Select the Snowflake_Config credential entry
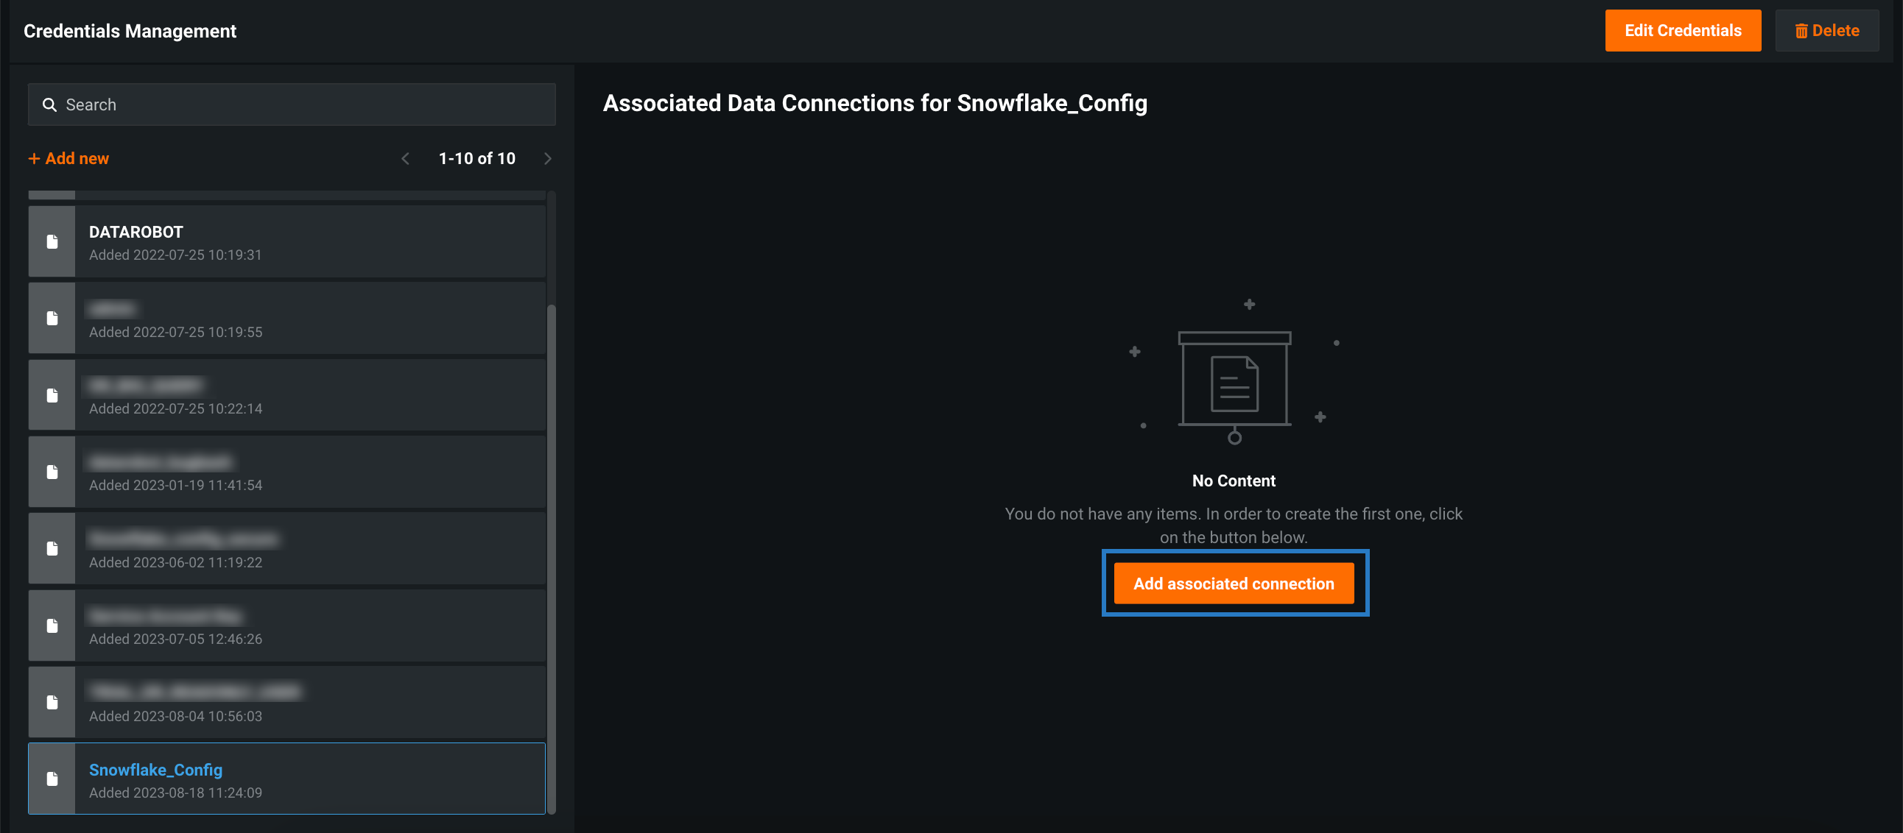Screen dimensions: 1903x833 tap(310, 779)
